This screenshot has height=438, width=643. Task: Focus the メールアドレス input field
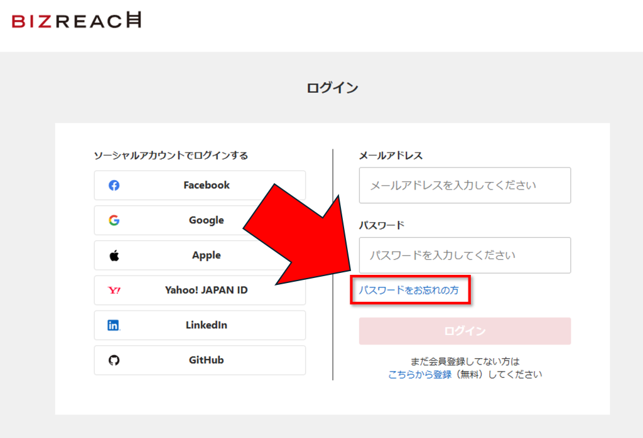click(x=465, y=185)
